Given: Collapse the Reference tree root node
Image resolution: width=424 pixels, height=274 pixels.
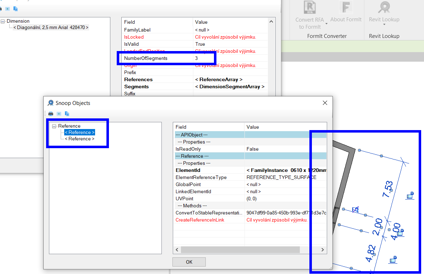Looking at the screenshot, I should (54, 126).
